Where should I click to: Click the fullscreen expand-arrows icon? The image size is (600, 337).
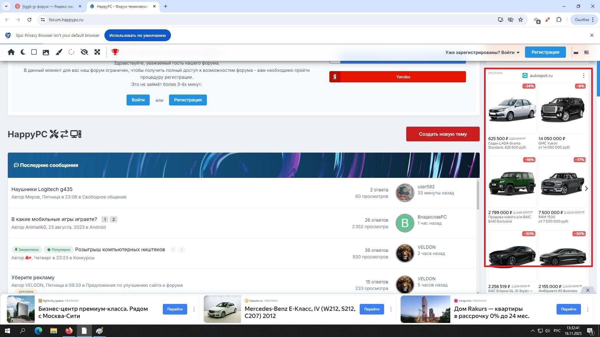[x=97, y=52]
